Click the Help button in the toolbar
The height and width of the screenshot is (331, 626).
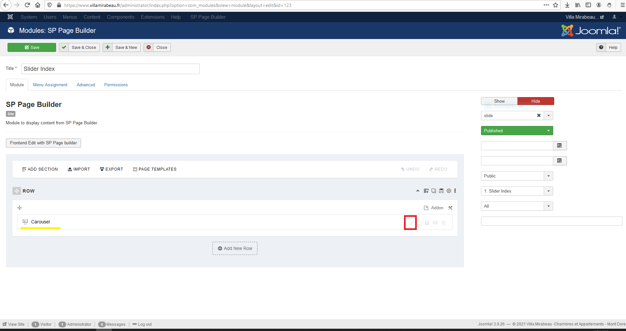pos(609,48)
